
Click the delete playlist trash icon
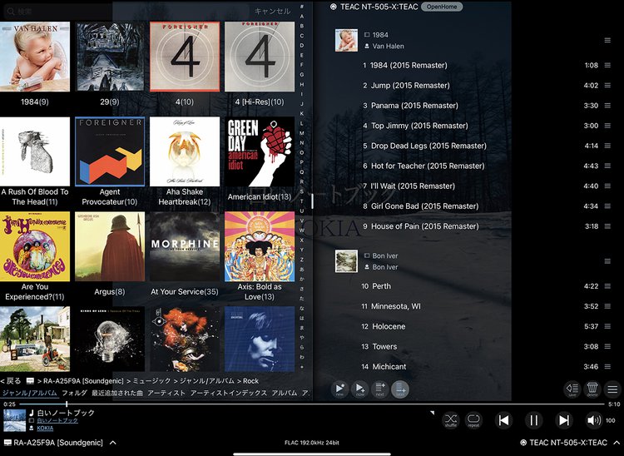coord(592,389)
